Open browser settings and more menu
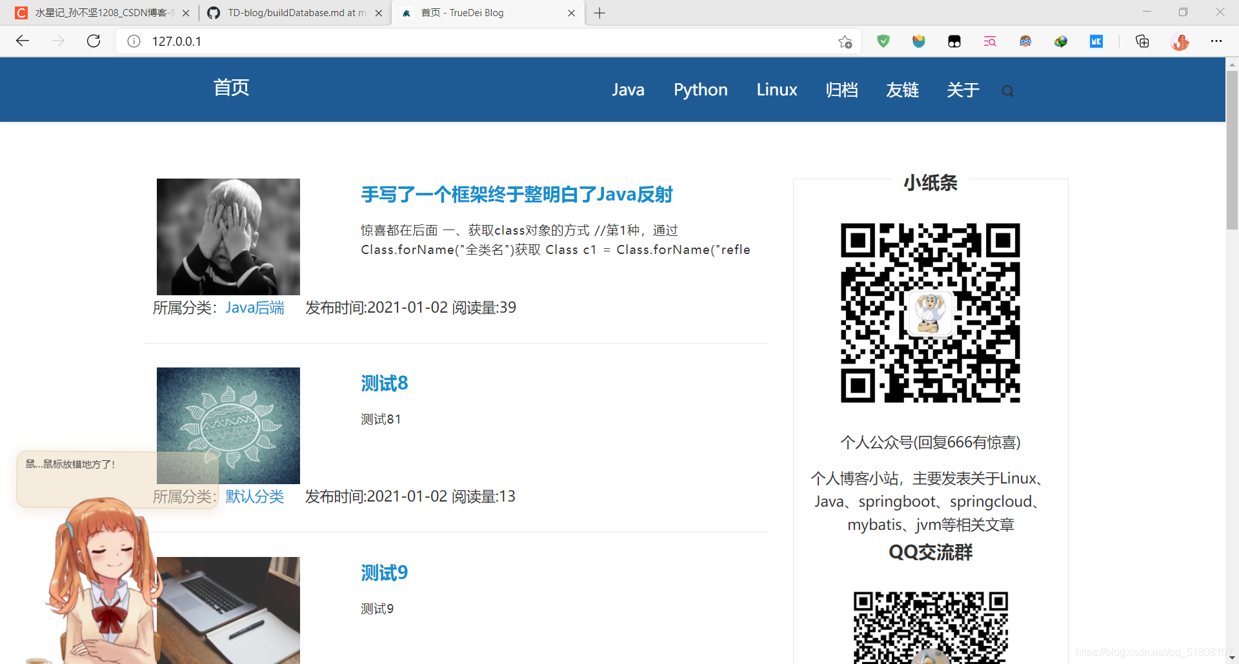The height and width of the screenshot is (664, 1239). click(1216, 41)
